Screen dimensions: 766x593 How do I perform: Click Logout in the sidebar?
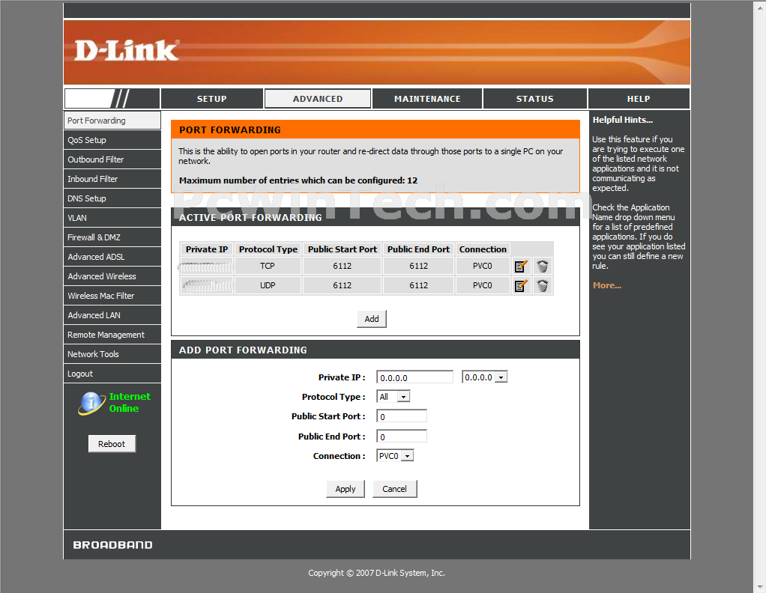click(112, 374)
